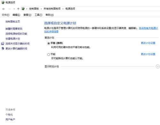
Task: Open 用户帐户 under see also
Action: [x=10, y=120]
